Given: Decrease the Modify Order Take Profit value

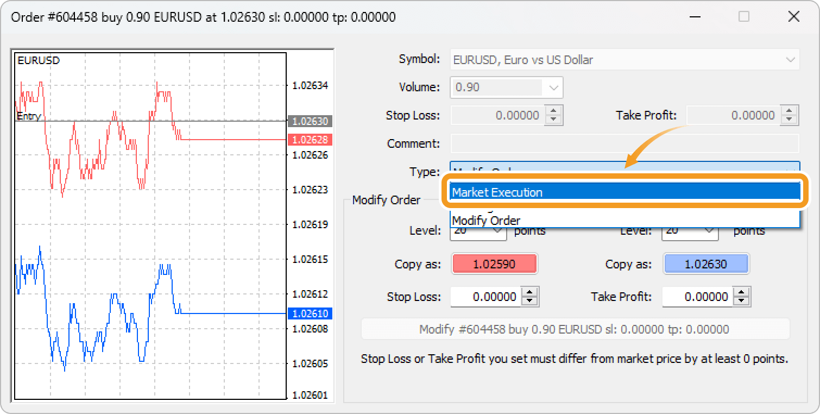Looking at the screenshot, I should (741, 302).
